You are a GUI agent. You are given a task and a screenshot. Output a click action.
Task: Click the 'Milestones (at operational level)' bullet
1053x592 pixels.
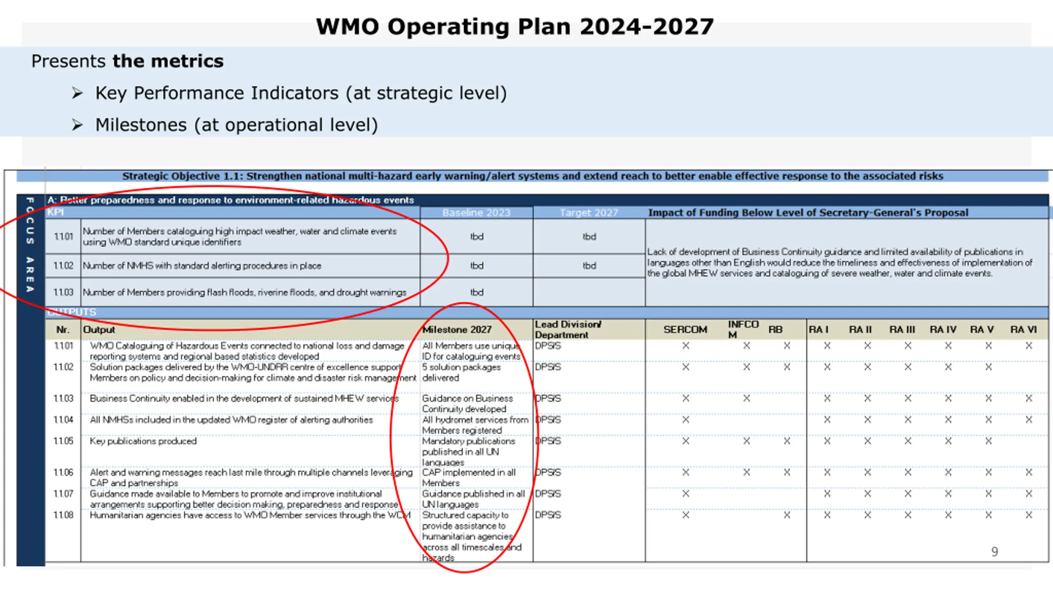point(237,125)
